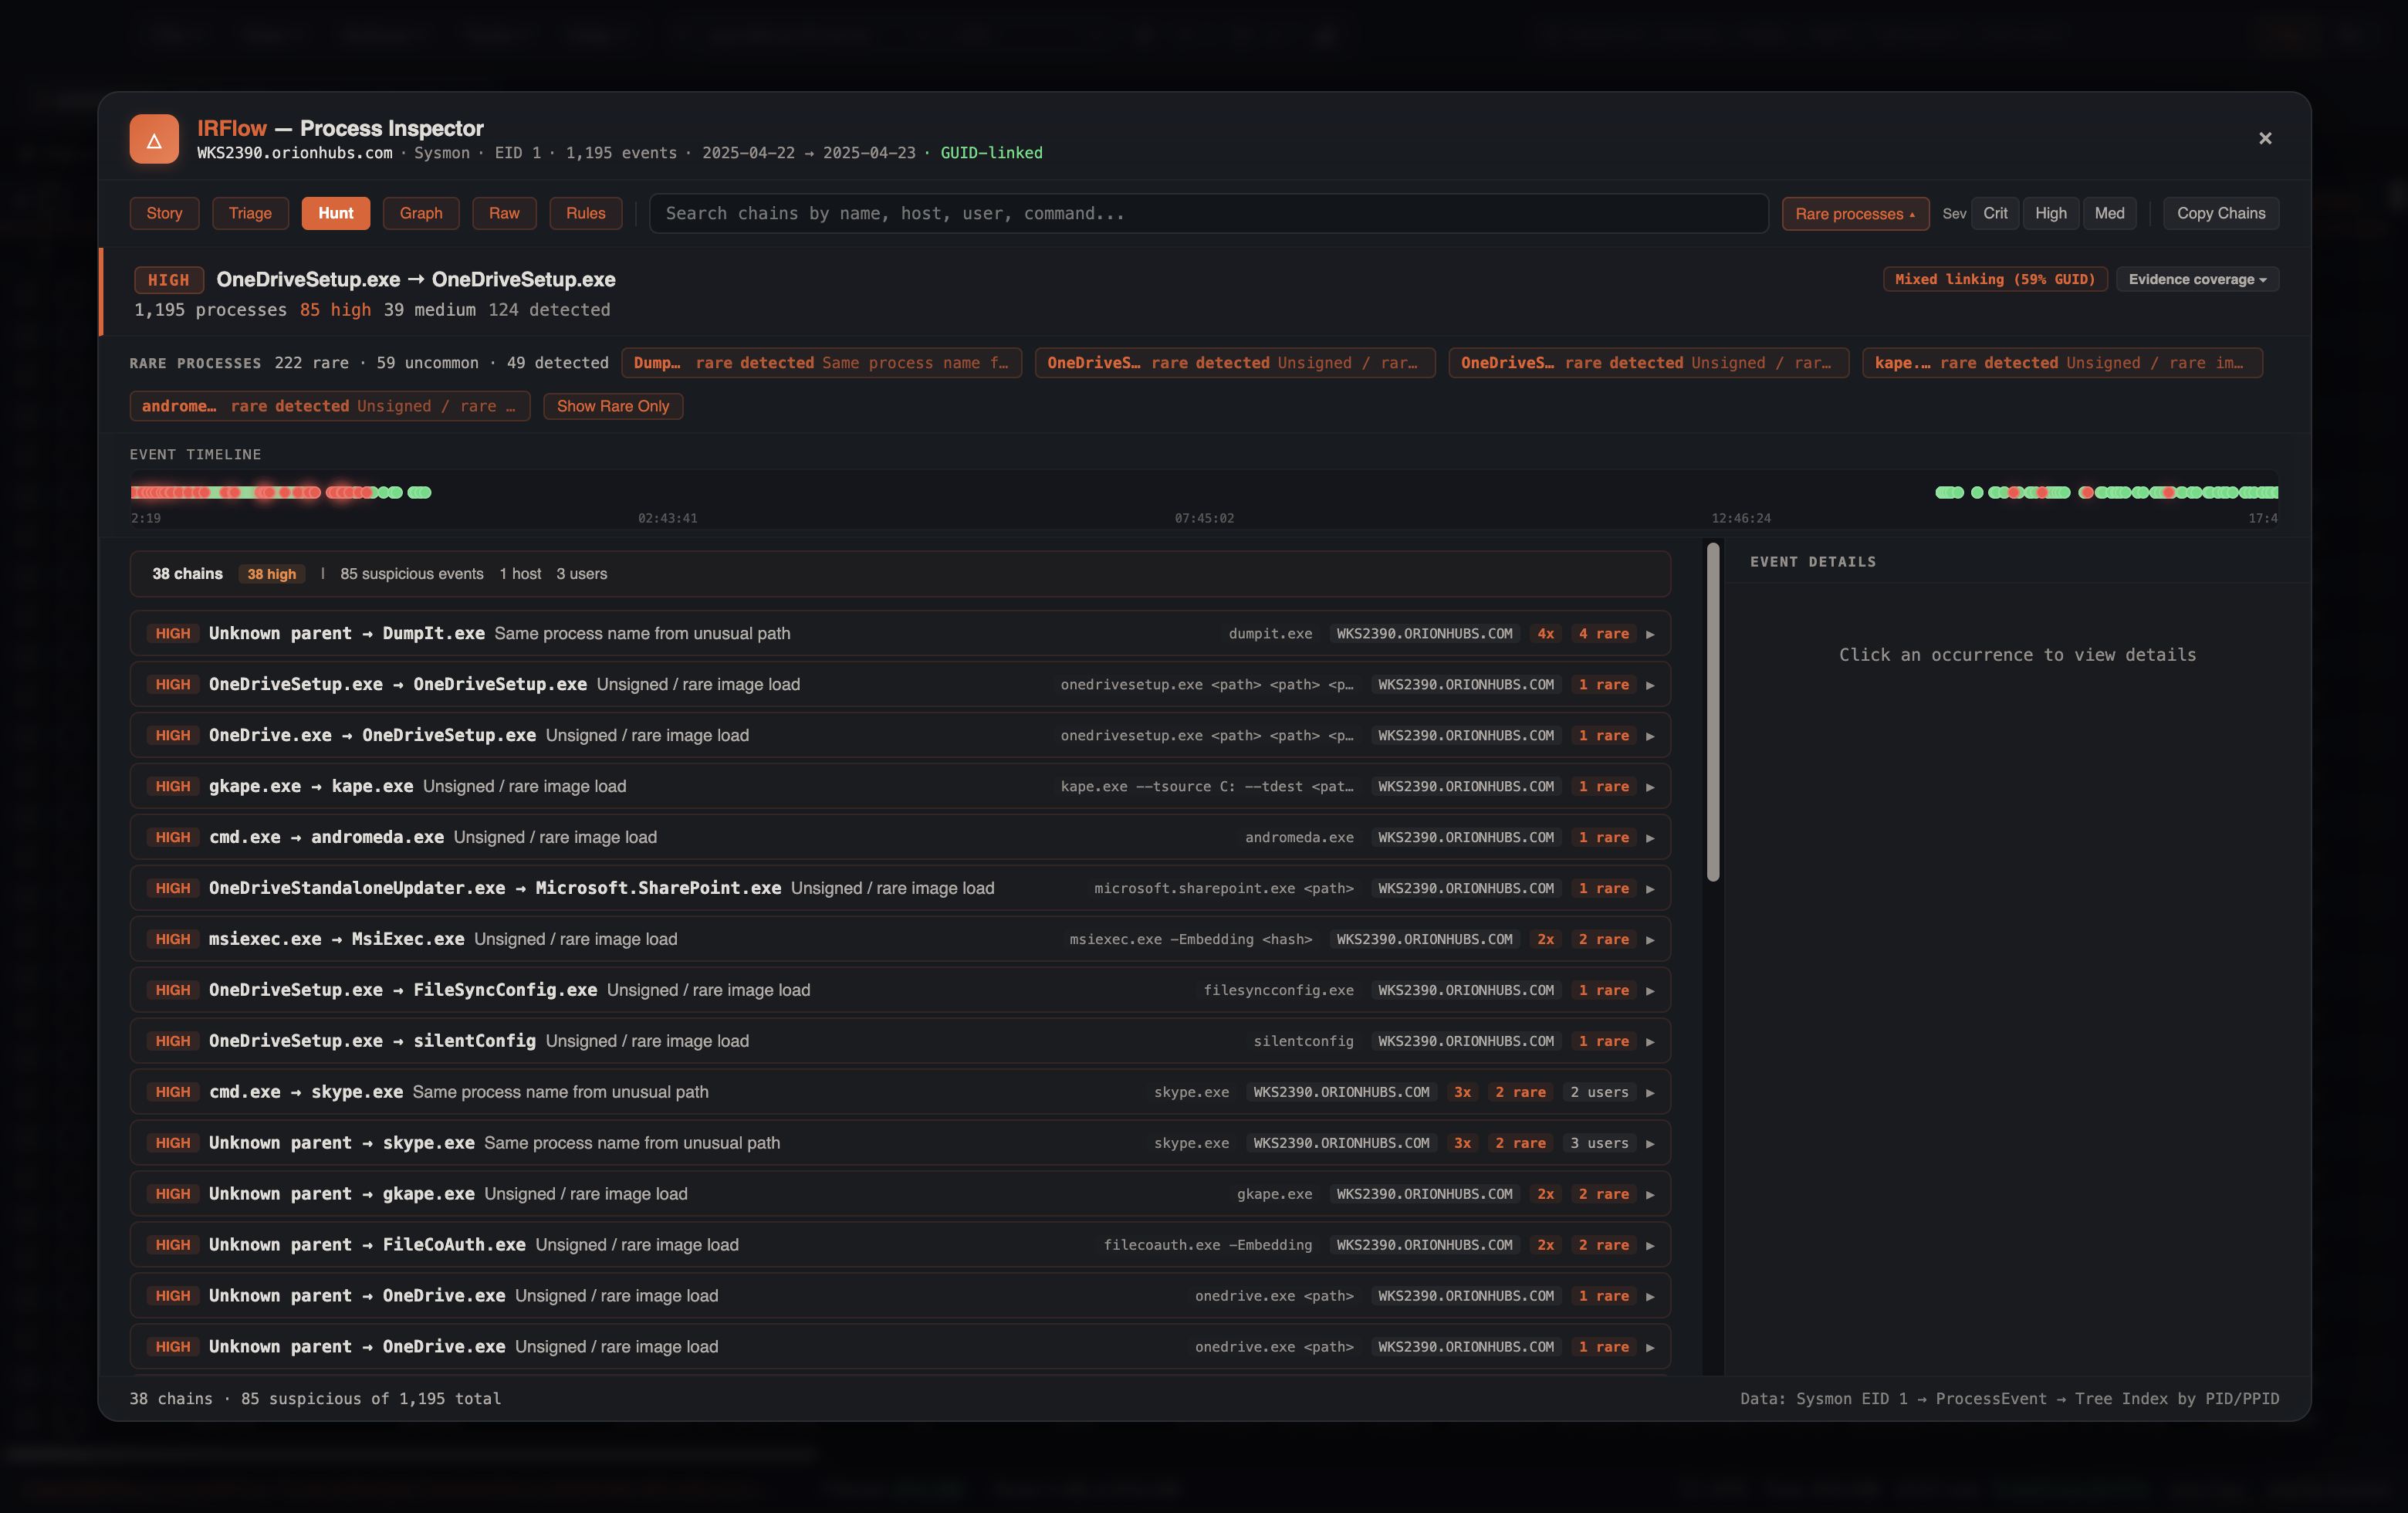Click the HIGH badge on andromeda.exe row

173,837
